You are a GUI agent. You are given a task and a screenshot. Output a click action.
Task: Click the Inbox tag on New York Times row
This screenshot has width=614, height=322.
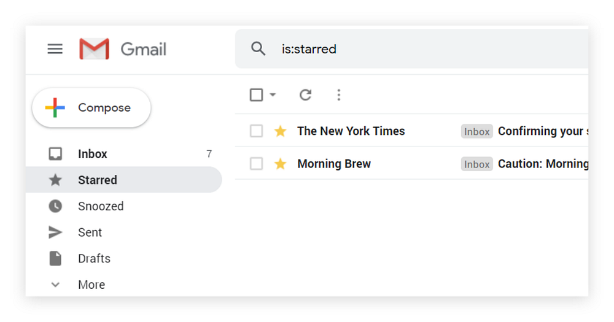[476, 131]
